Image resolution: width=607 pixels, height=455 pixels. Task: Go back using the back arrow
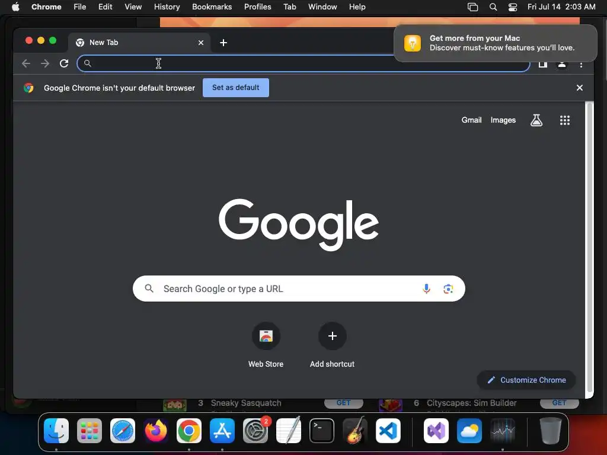tap(26, 63)
